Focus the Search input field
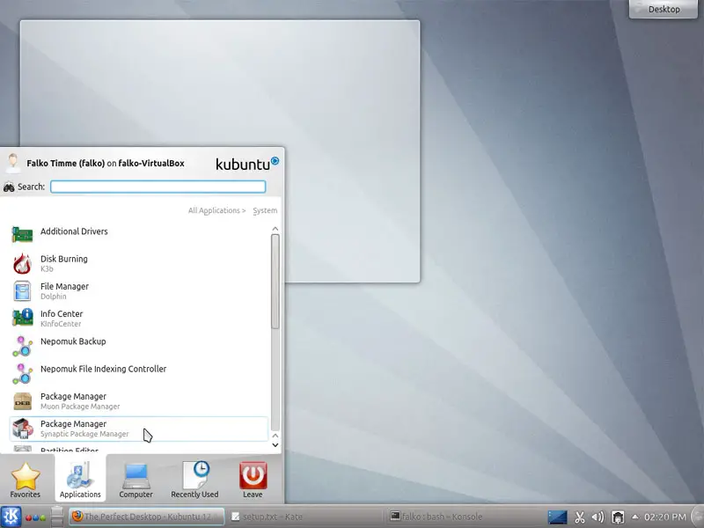The width and height of the screenshot is (704, 528). point(158,187)
